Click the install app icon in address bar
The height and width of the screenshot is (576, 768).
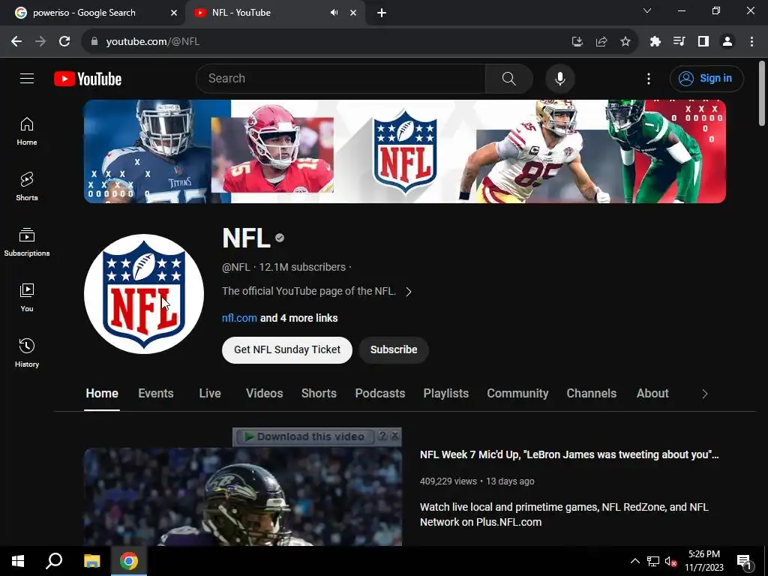coord(577,42)
